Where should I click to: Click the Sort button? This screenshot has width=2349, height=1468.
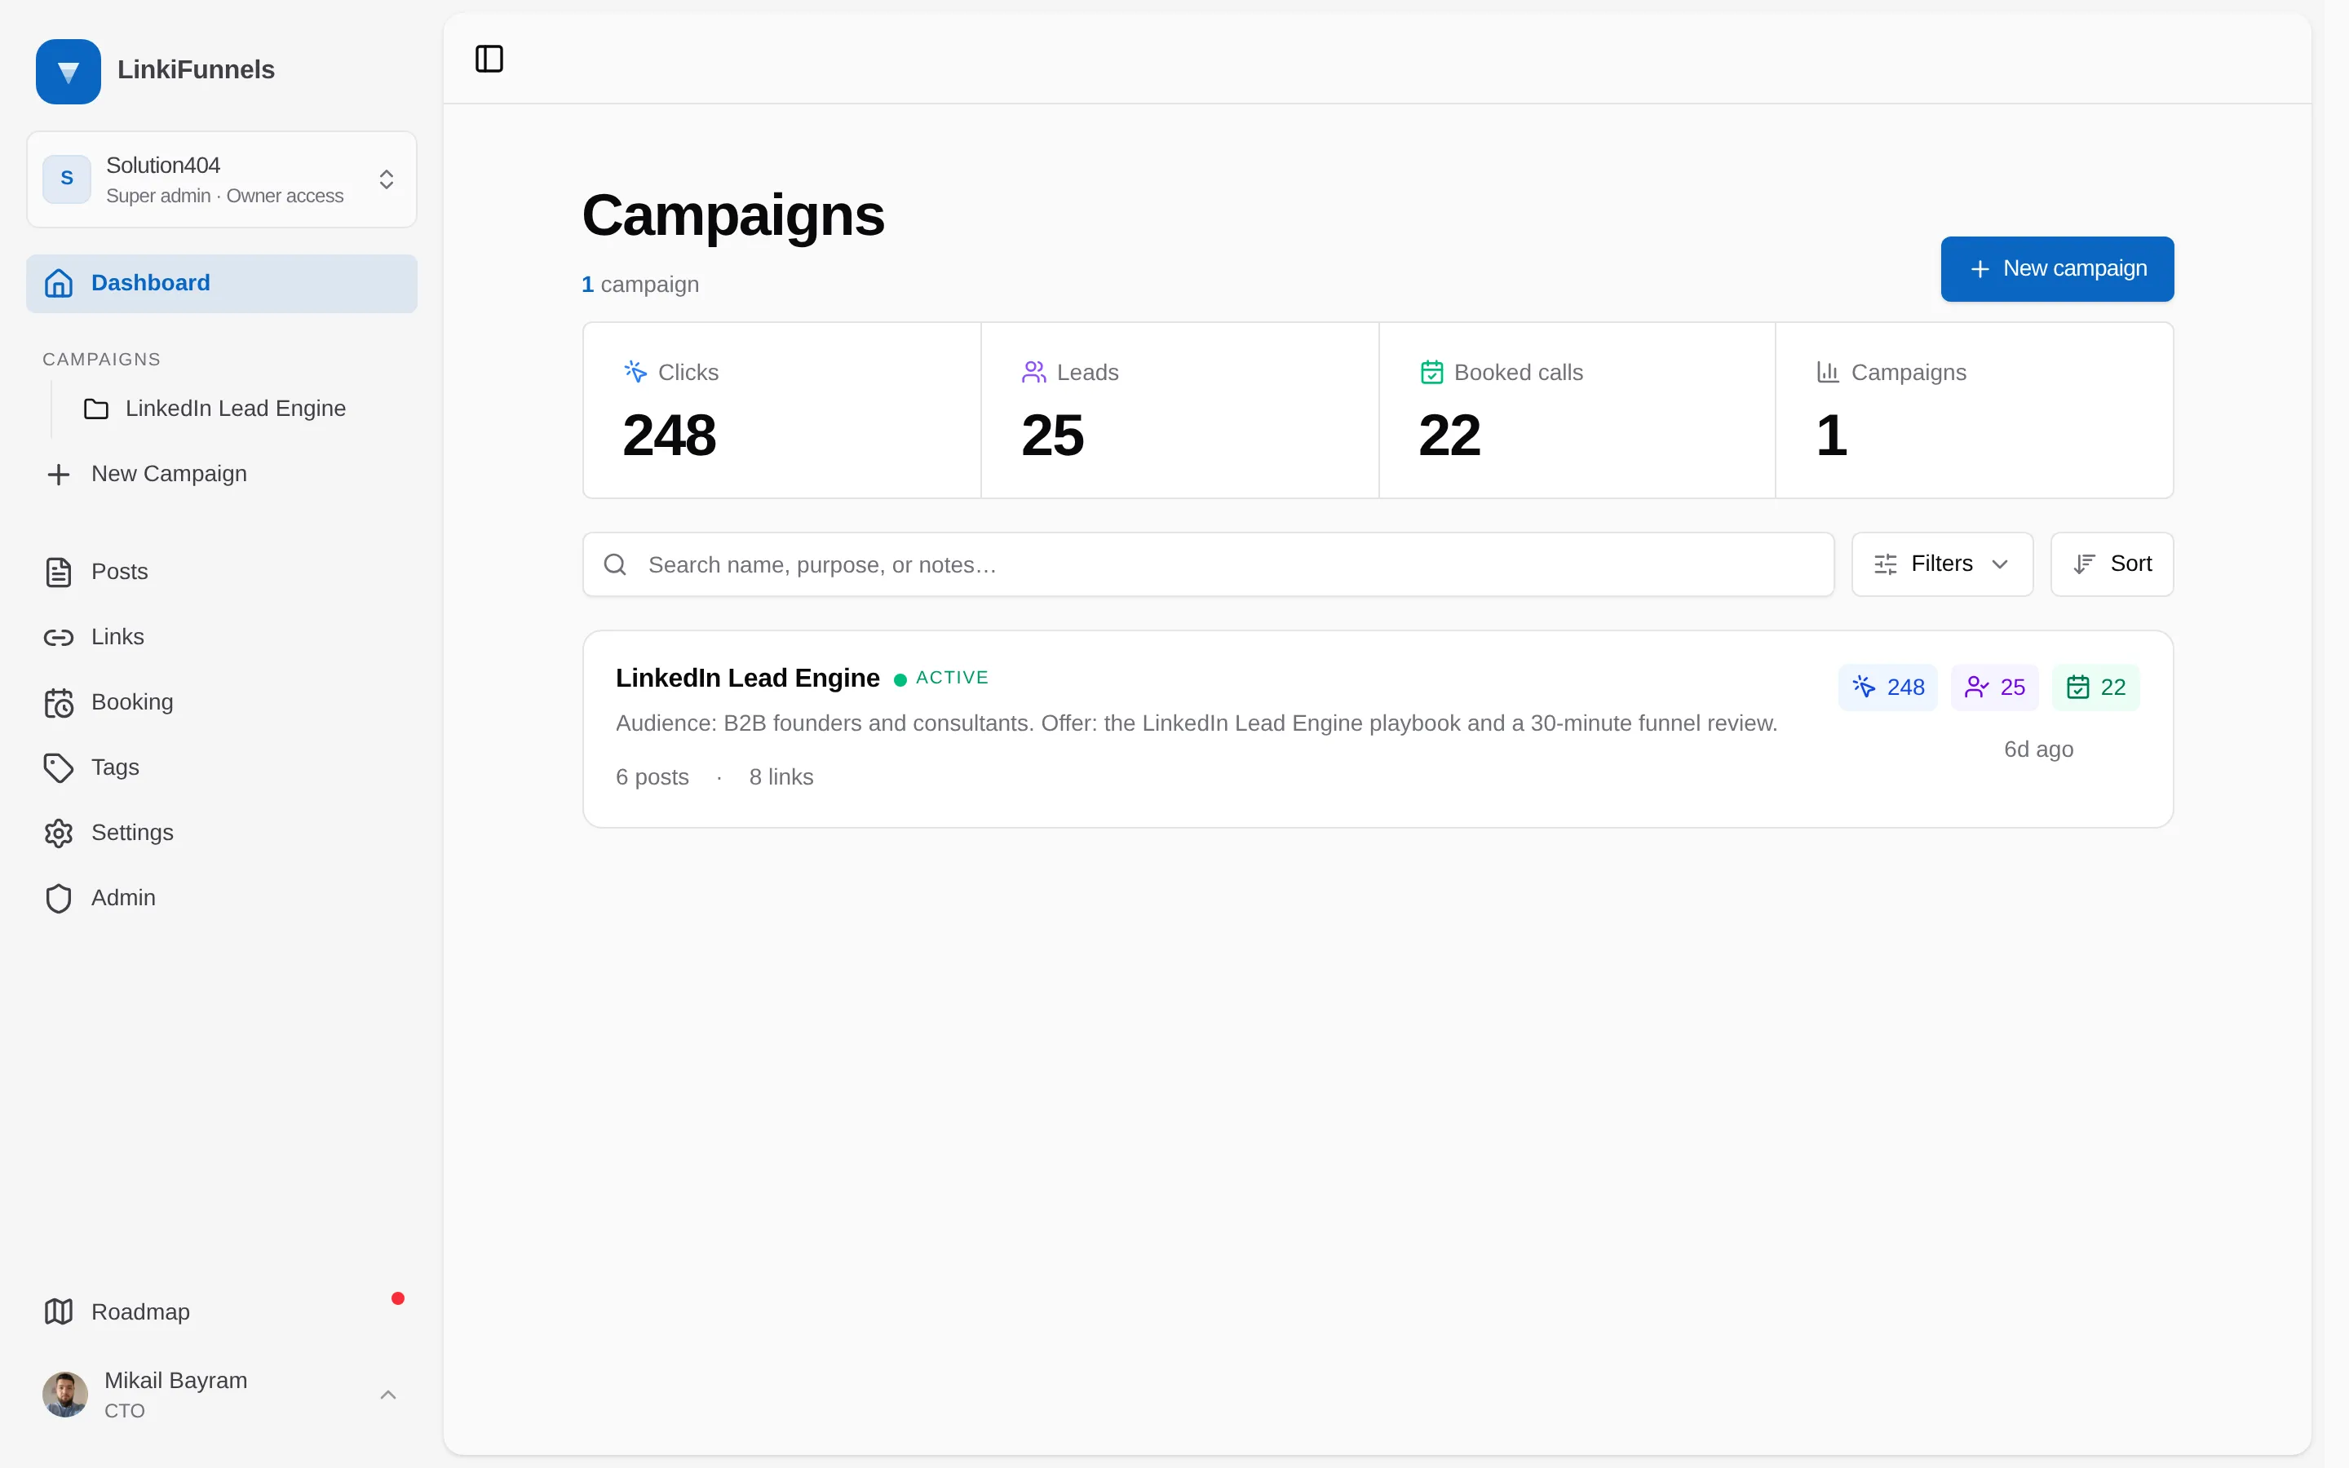tap(2112, 564)
